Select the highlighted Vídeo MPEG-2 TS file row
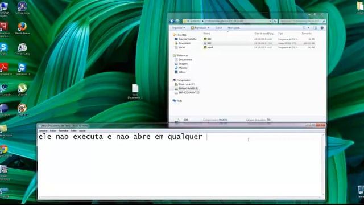The height and width of the screenshot is (205, 364). (259, 43)
